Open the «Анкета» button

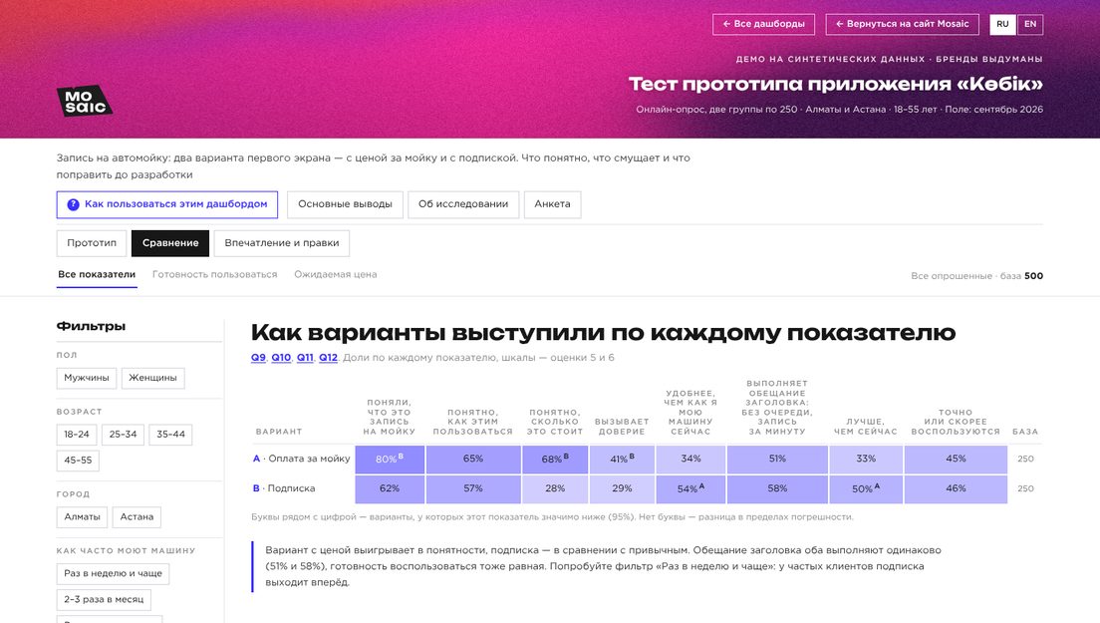point(552,205)
